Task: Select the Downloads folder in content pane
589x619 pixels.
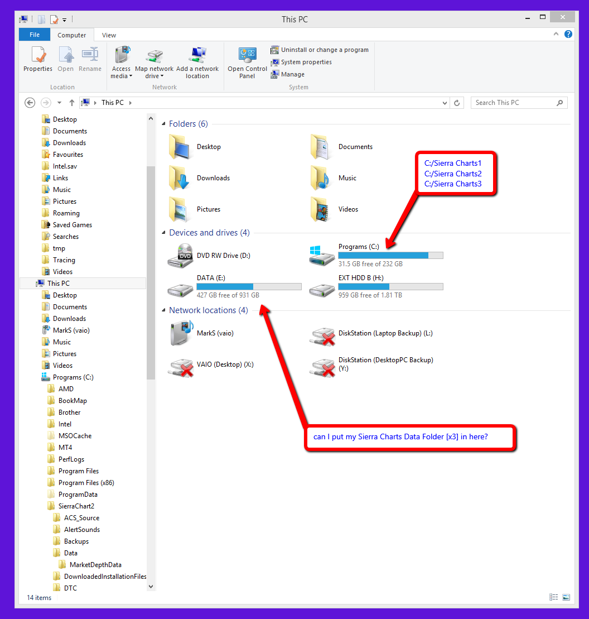Action: (199, 178)
